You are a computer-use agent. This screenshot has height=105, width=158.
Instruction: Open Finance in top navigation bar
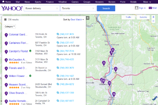pos(50,2)
